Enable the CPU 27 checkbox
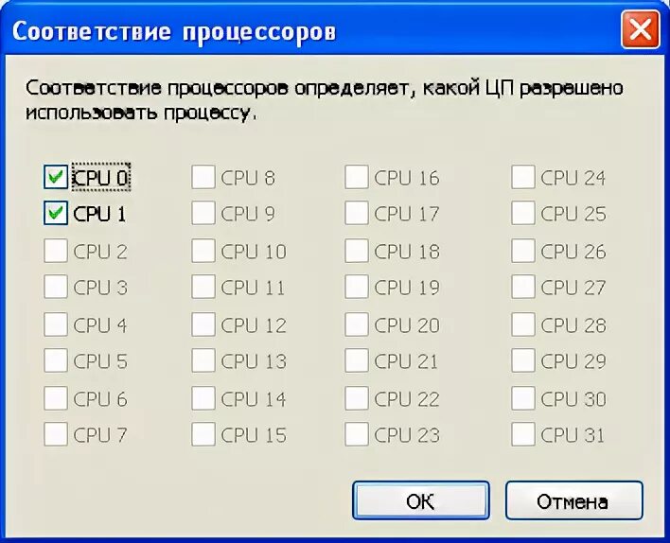Image resolution: width=670 pixels, height=543 pixels. (x=522, y=288)
